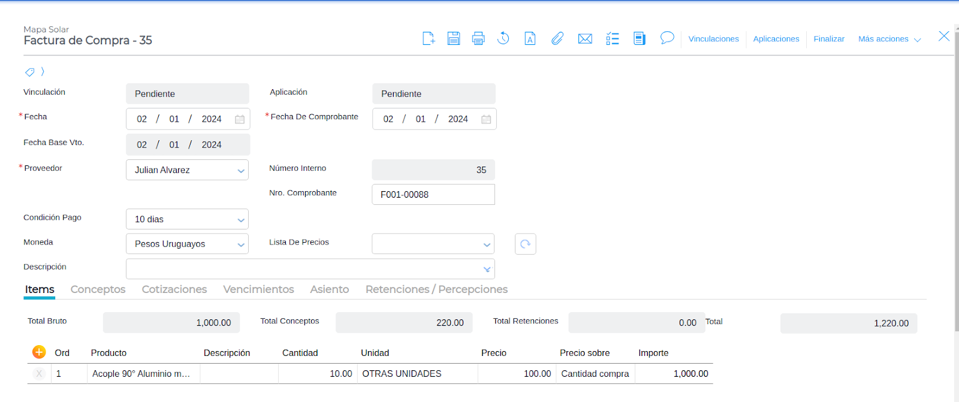959x402 pixels.
Task: Send invoice by email envelope icon
Action: [585, 39]
